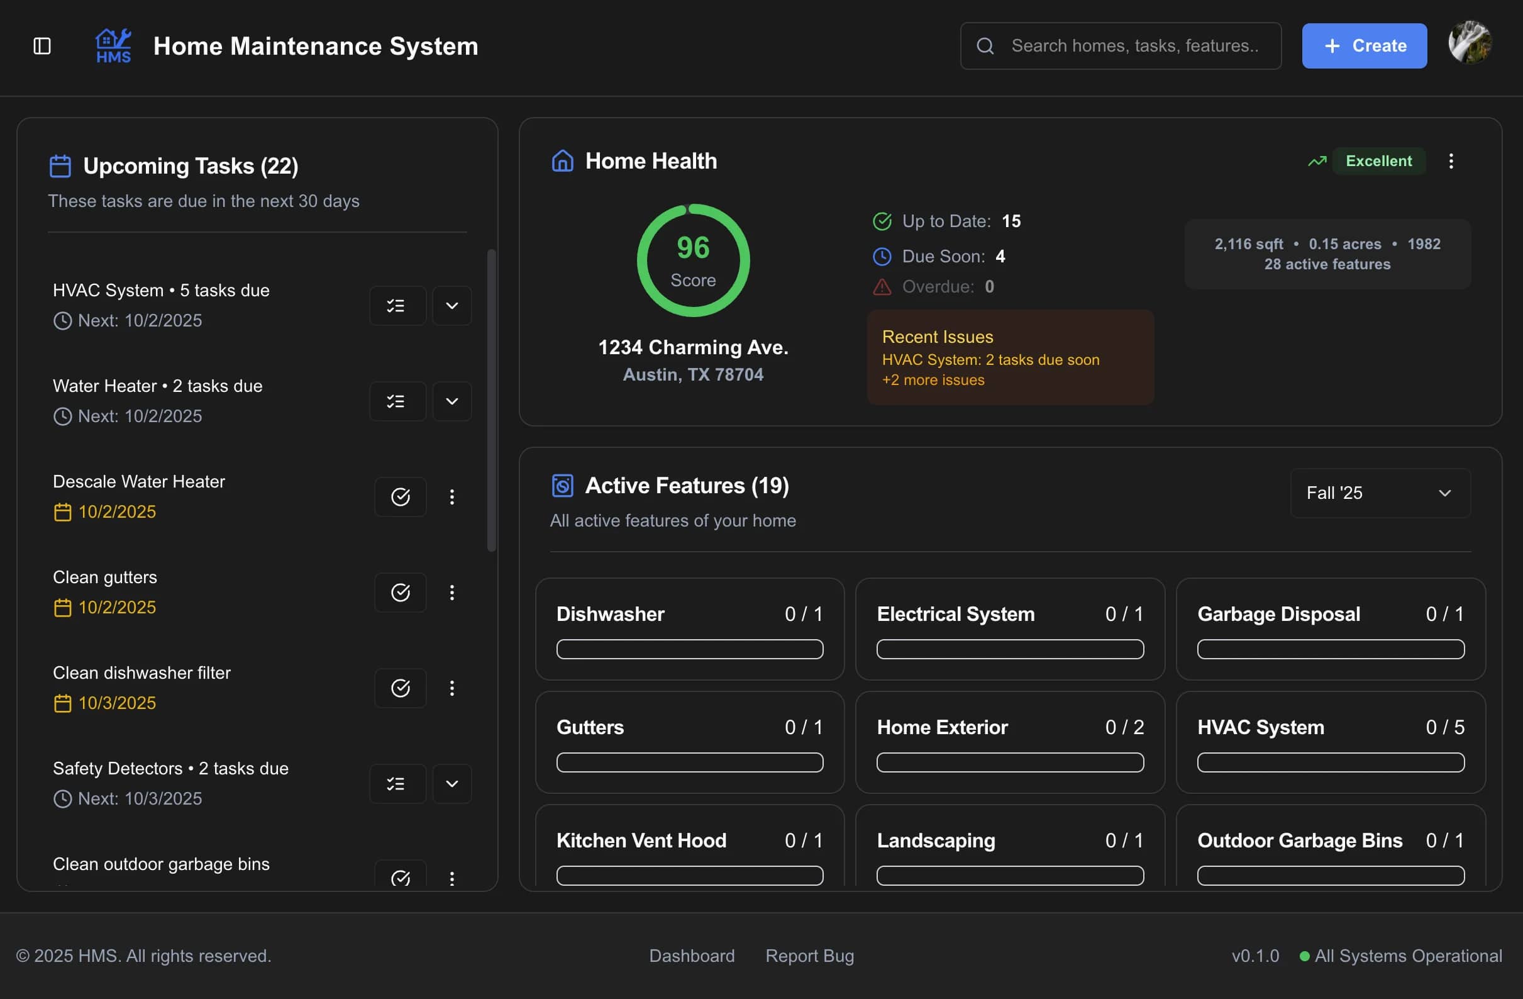Focus the search homes, tasks, features field
The width and height of the screenshot is (1523, 999).
(1121, 46)
